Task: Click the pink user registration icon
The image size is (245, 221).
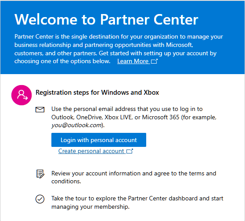Action: 22,95
